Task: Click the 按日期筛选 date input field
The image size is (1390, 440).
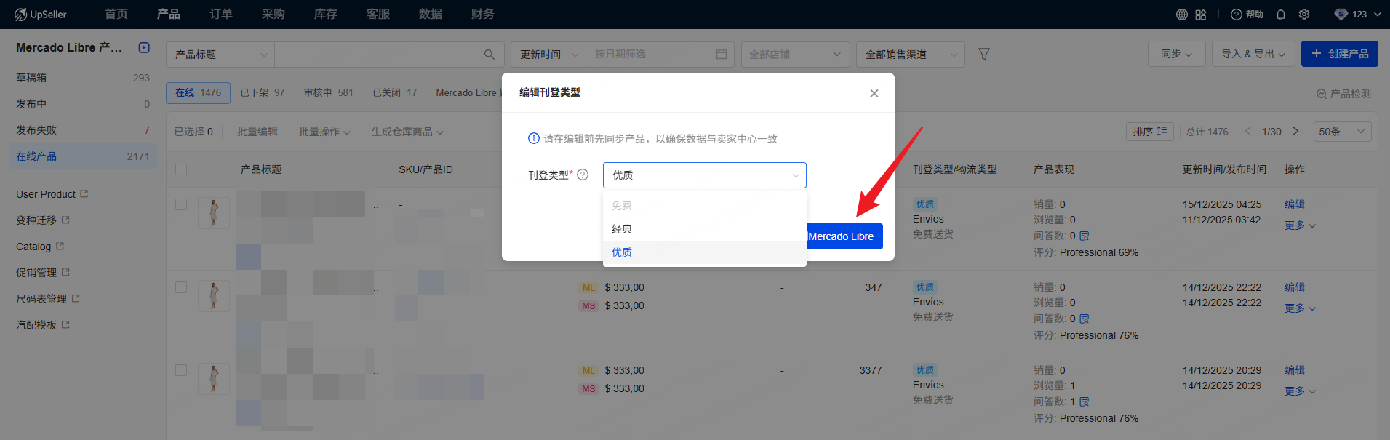Action: (652, 55)
